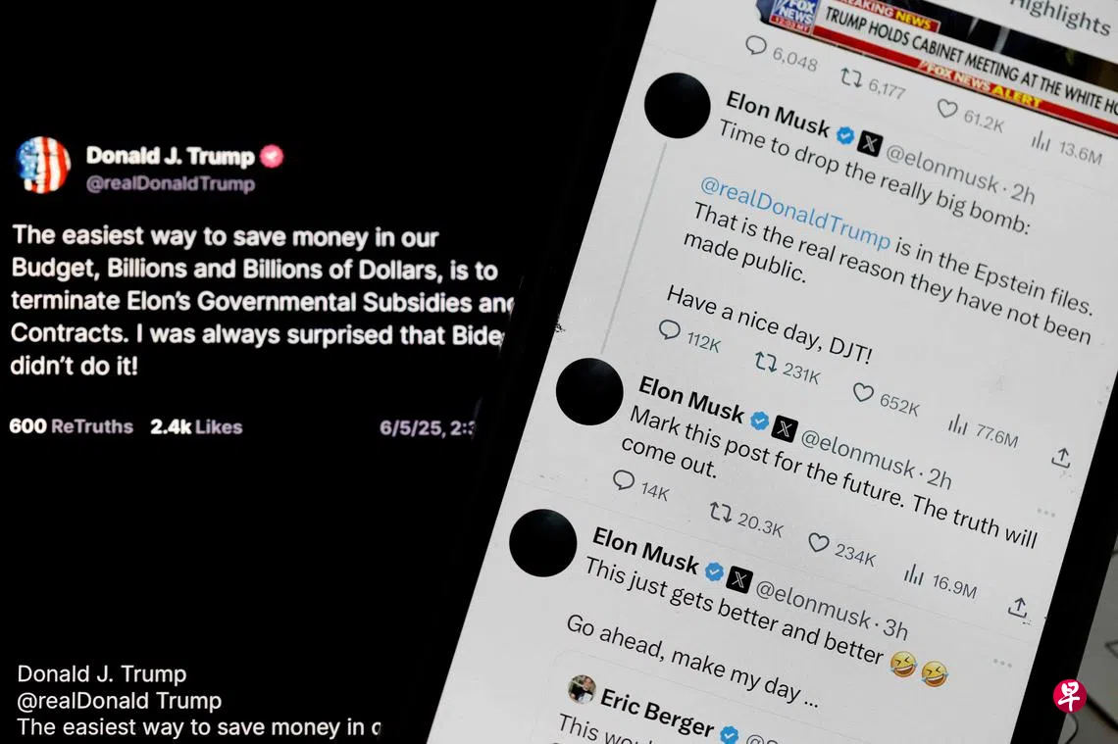Like the top post with 61.2K hearts

point(947,109)
